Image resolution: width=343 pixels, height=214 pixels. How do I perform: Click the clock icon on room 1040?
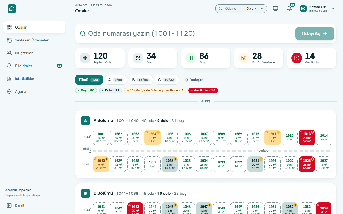[95, 159]
